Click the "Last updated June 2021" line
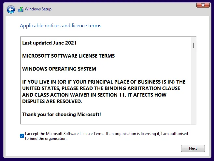Screen dimensions: 214x161 (x=50, y=43)
